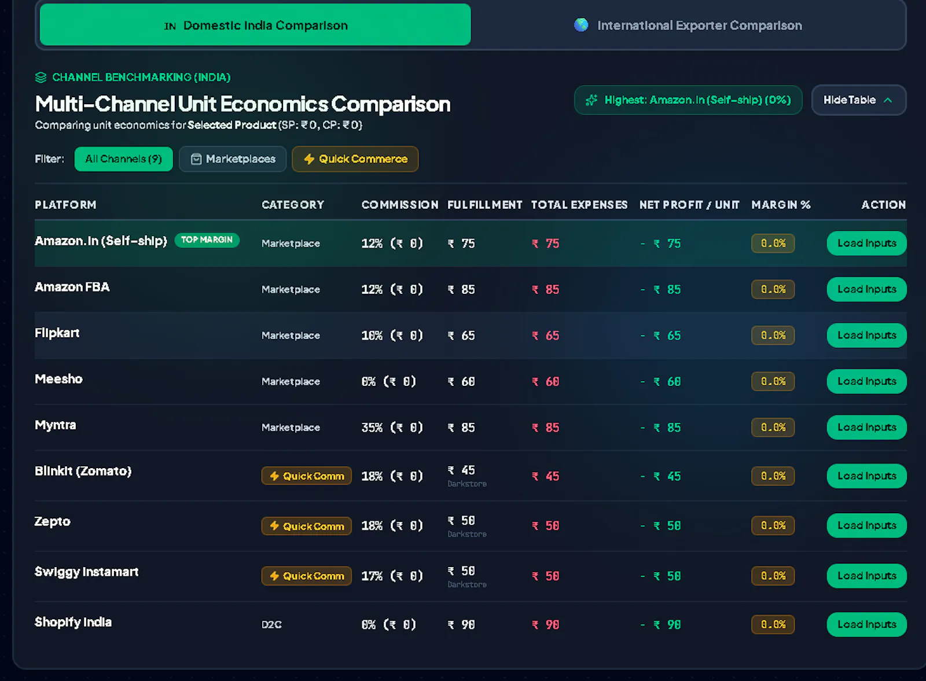
Task: Click Meesho's - ₹ 60 net profit value
Action: [660, 382]
